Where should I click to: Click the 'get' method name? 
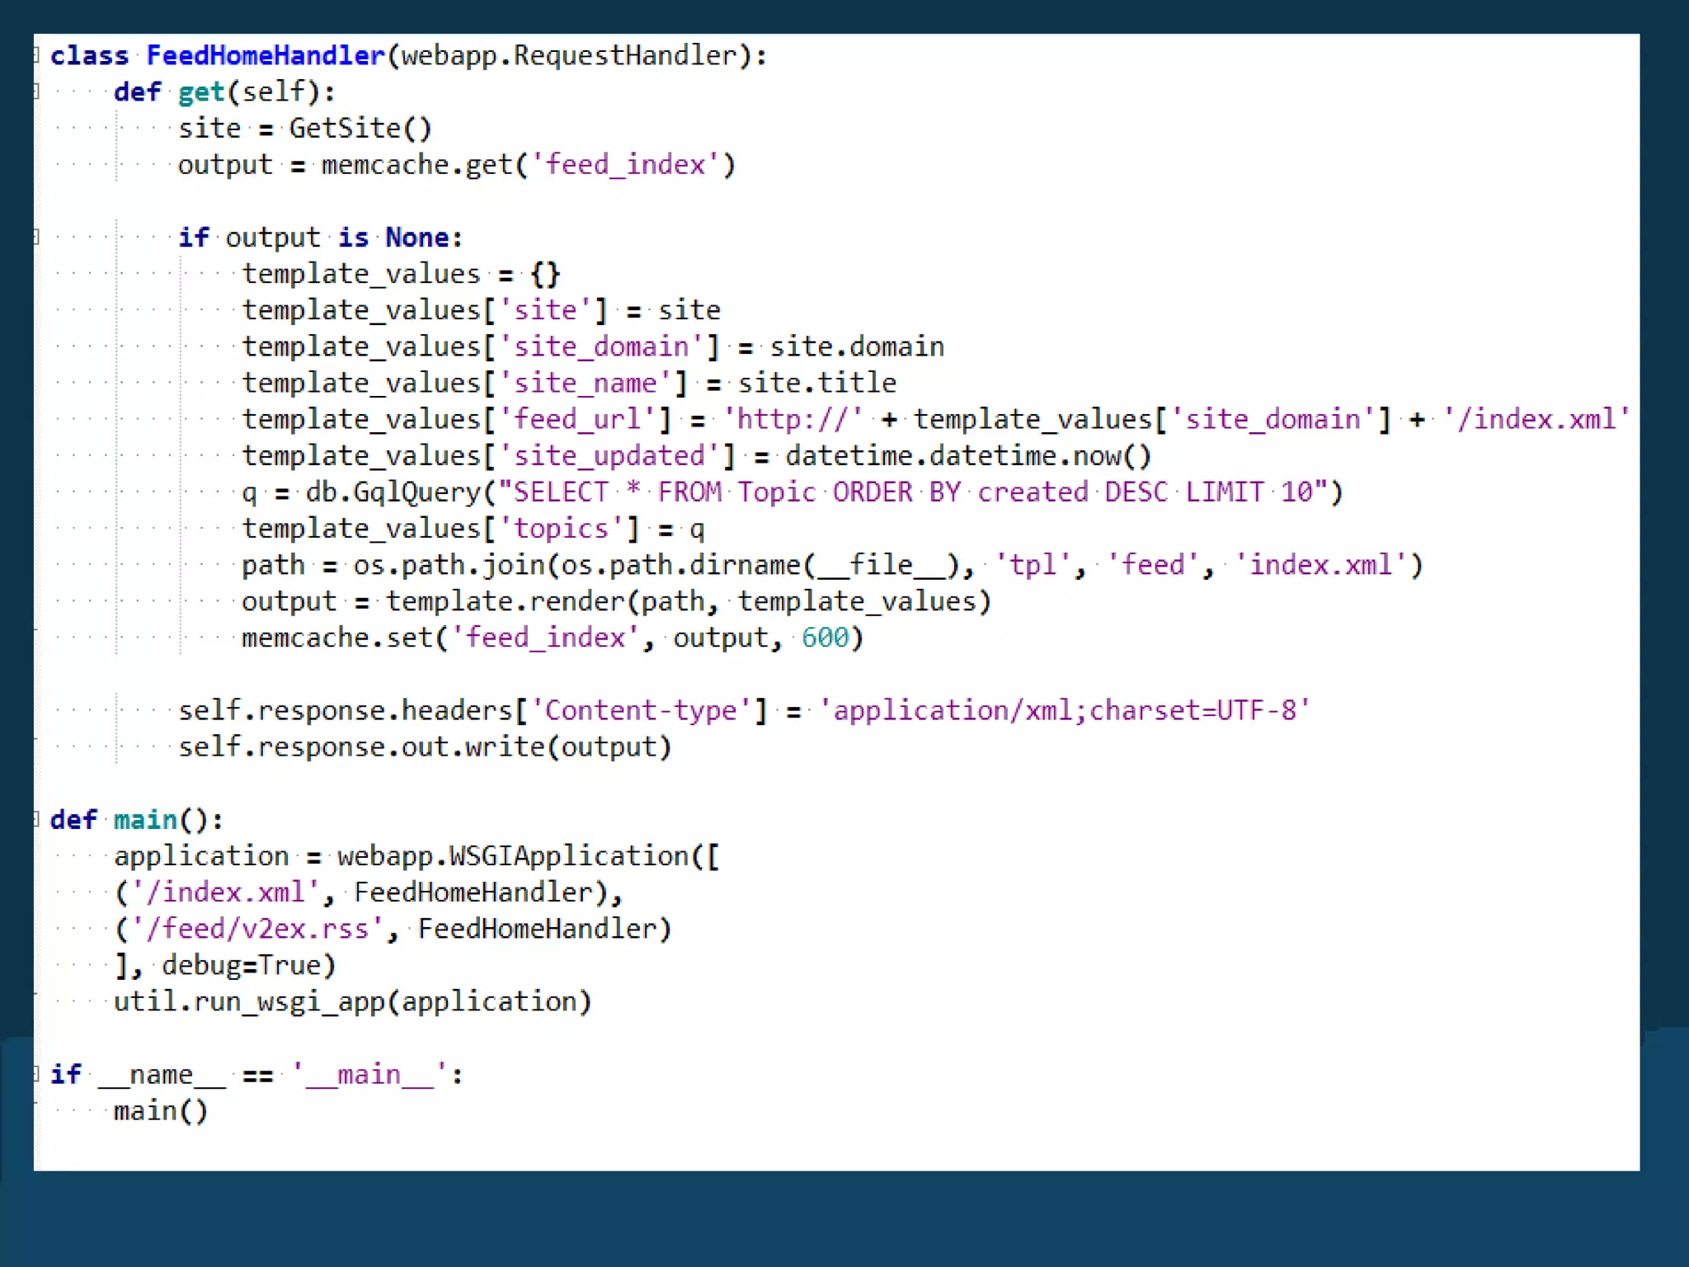coord(201,92)
